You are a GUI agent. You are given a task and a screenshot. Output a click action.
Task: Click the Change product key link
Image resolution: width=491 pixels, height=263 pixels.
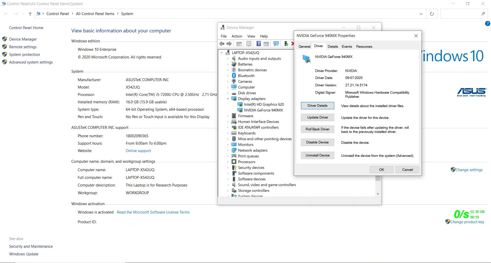tap(467, 222)
